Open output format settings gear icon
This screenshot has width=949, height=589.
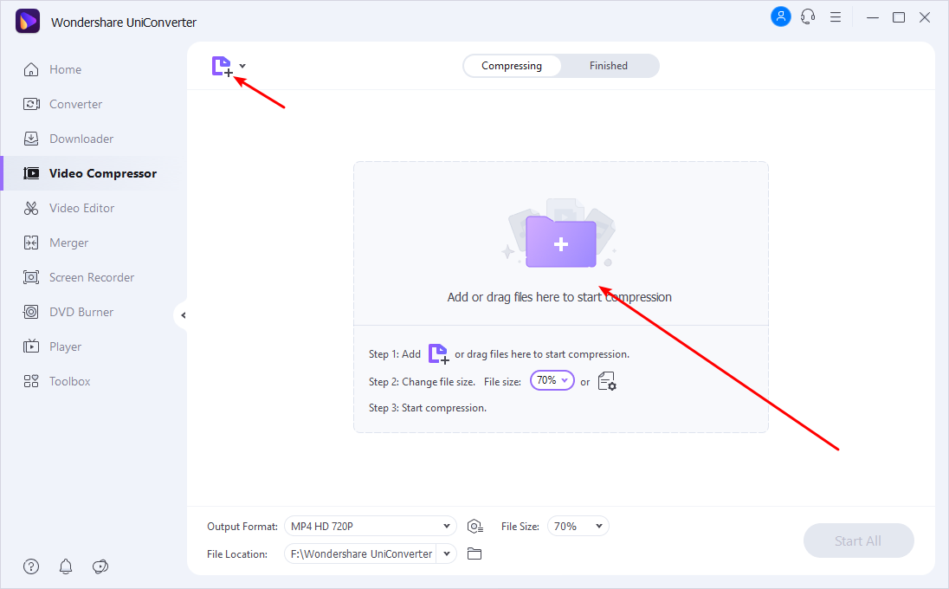(x=475, y=527)
